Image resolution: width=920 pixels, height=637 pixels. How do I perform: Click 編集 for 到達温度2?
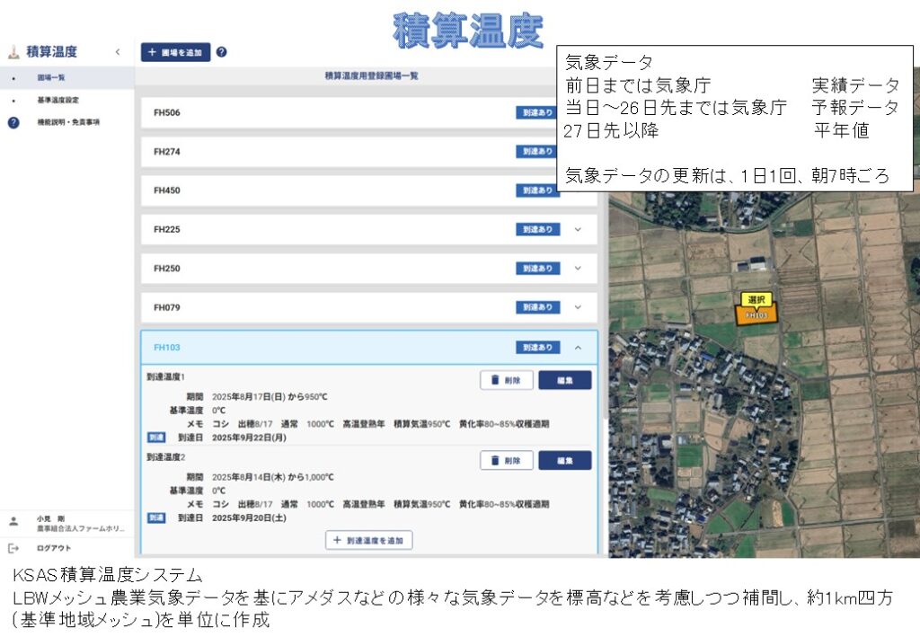564,461
